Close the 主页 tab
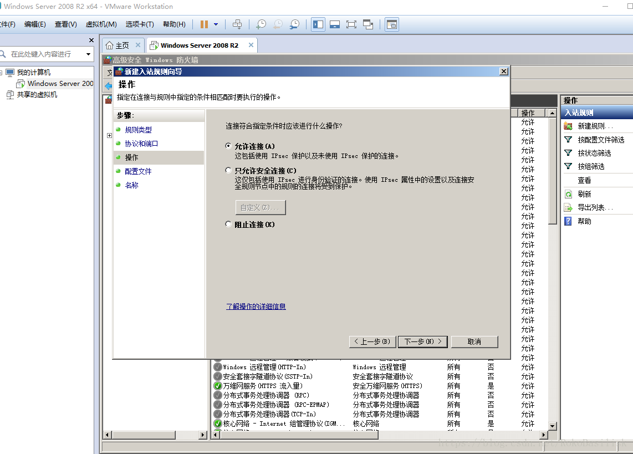Viewport: 633px width, 454px height. pyautogui.click(x=138, y=45)
